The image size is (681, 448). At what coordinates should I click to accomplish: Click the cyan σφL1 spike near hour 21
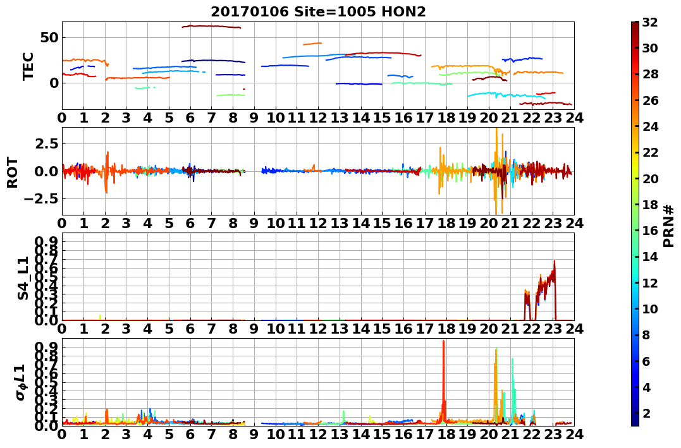pos(513,386)
